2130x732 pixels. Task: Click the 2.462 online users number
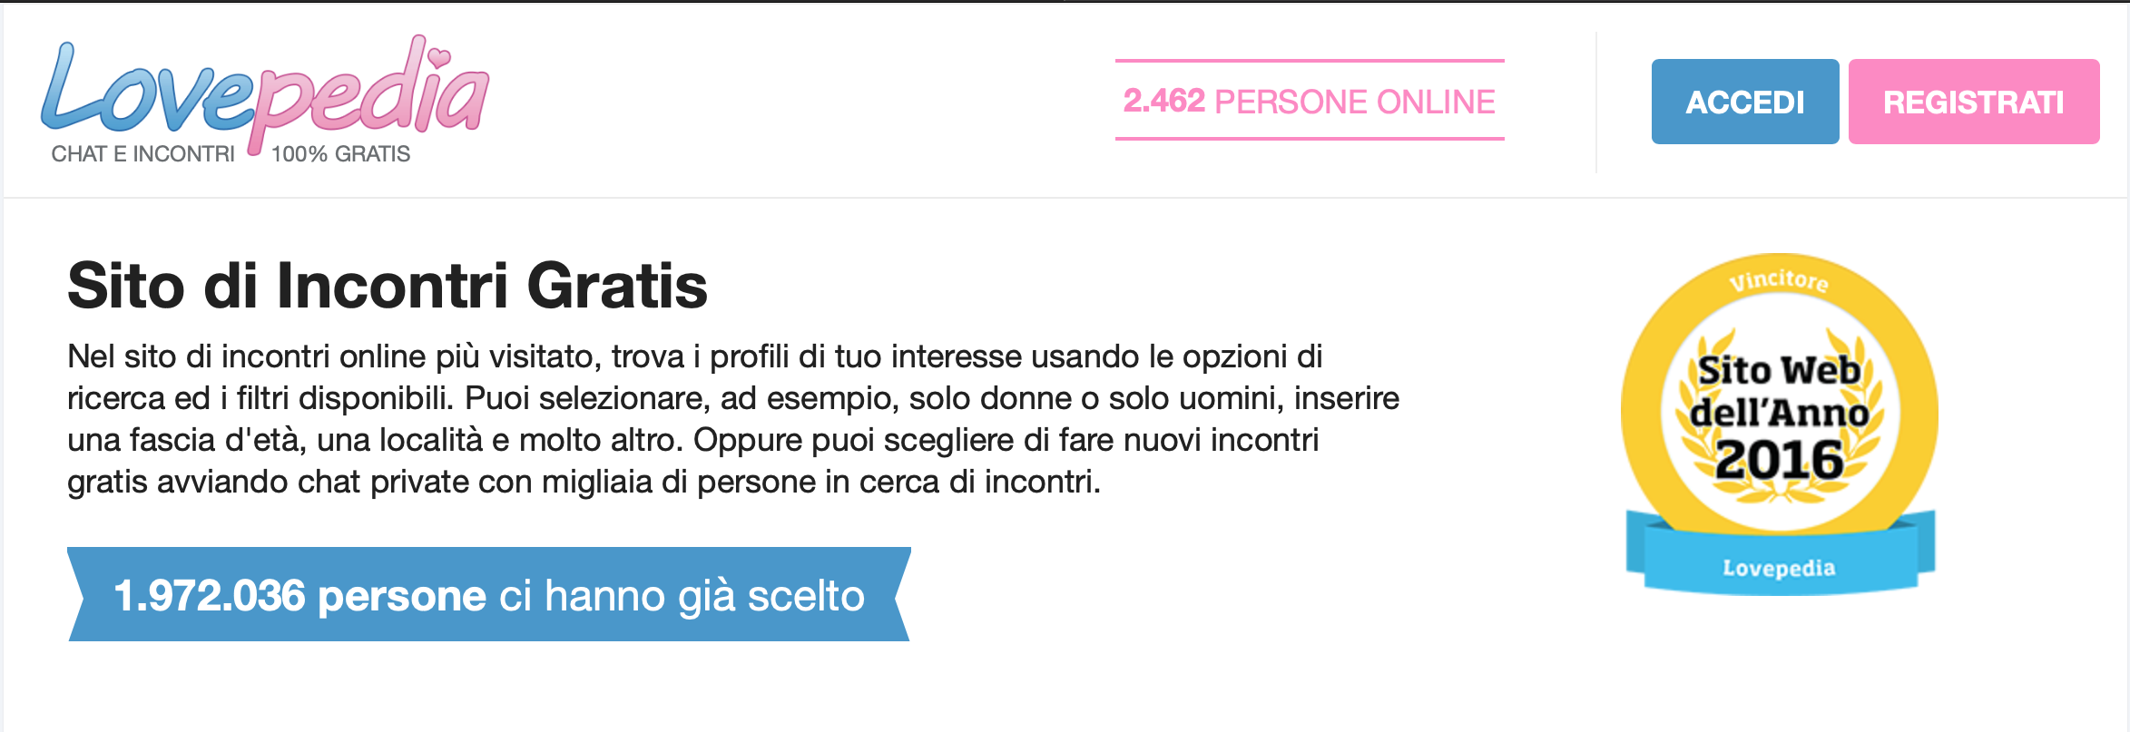click(1164, 101)
